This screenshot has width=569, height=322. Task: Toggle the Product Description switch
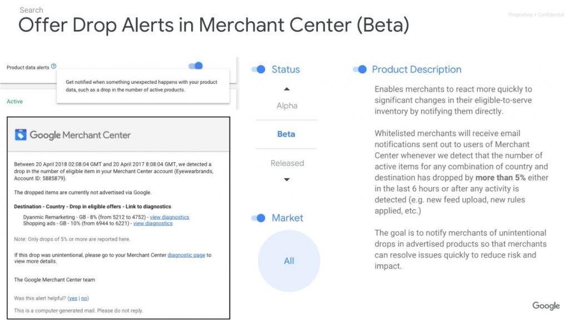point(360,69)
